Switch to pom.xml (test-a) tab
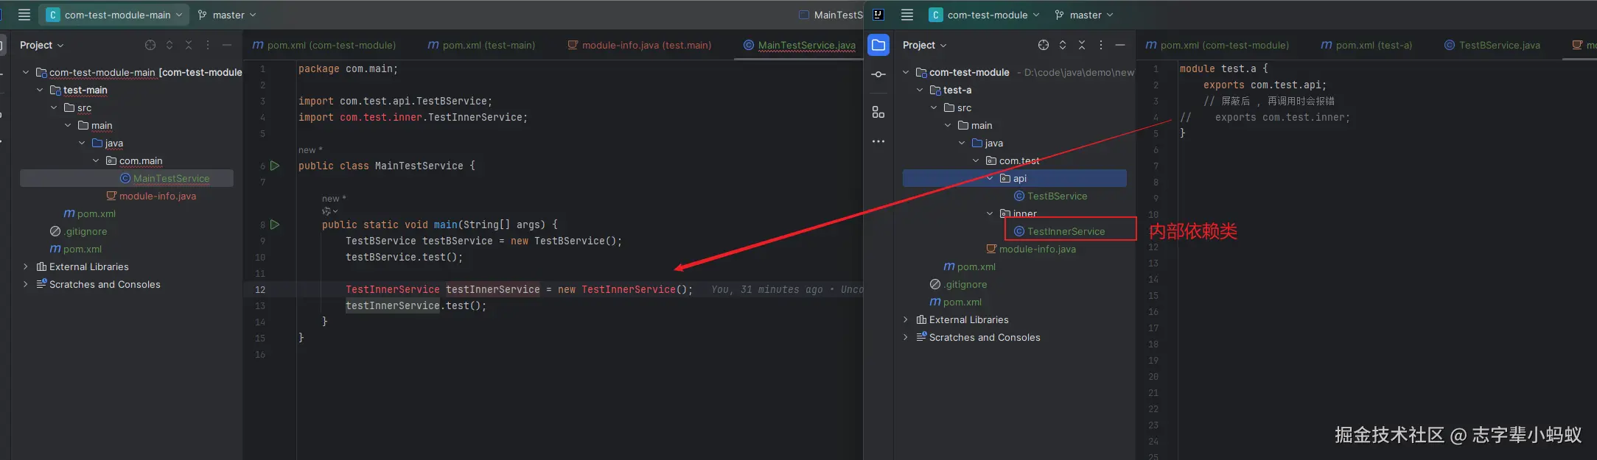The width and height of the screenshot is (1597, 460). [x=1367, y=45]
